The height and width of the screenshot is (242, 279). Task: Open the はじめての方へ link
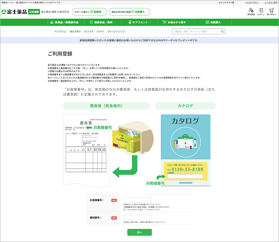click(x=252, y=3)
